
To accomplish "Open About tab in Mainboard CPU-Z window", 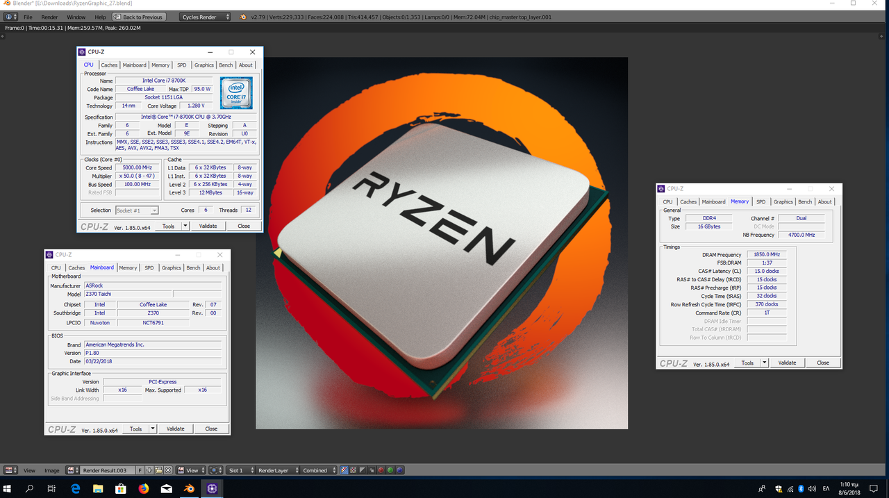I will (x=213, y=267).
